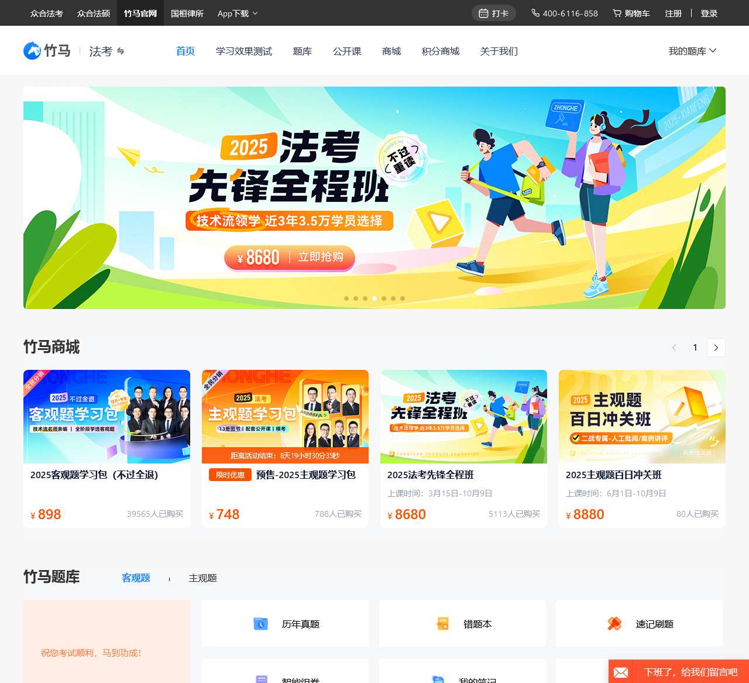Click page number 1 in 竹马商城 pager

[695, 348]
